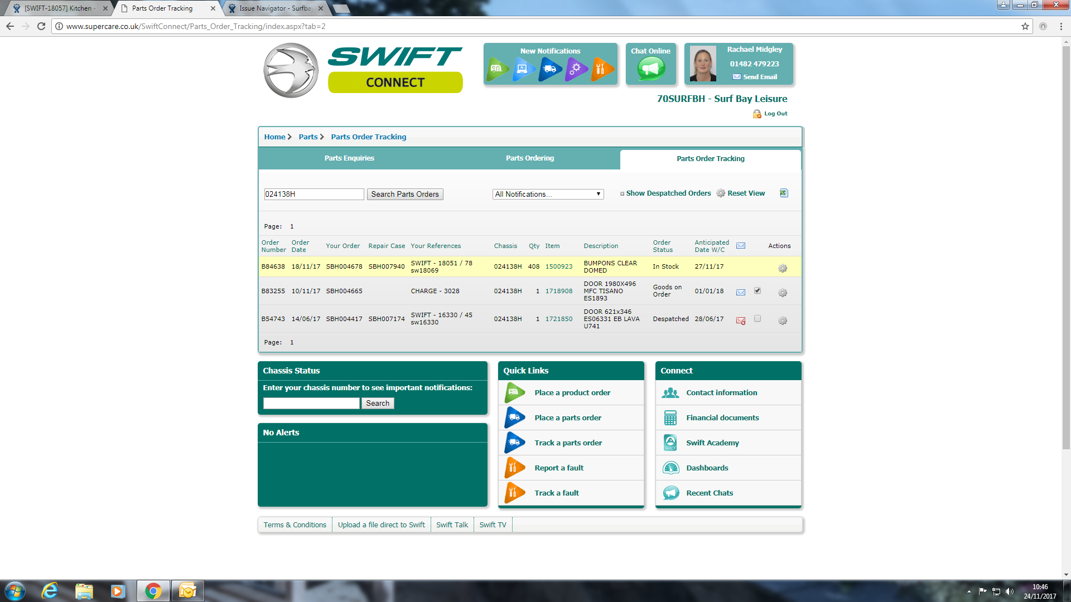Export orders with the Excel icon

click(784, 193)
